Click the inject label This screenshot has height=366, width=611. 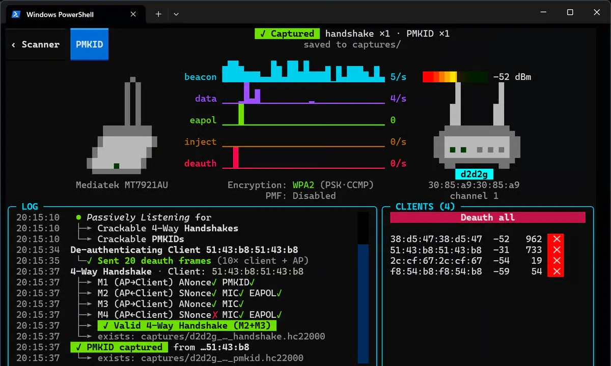pyautogui.click(x=201, y=142)
